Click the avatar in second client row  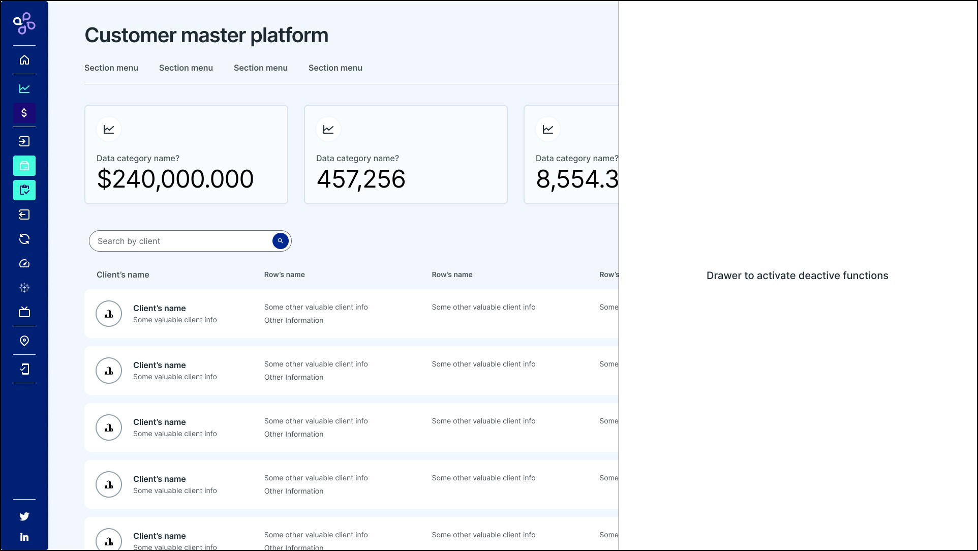(109, 371)
